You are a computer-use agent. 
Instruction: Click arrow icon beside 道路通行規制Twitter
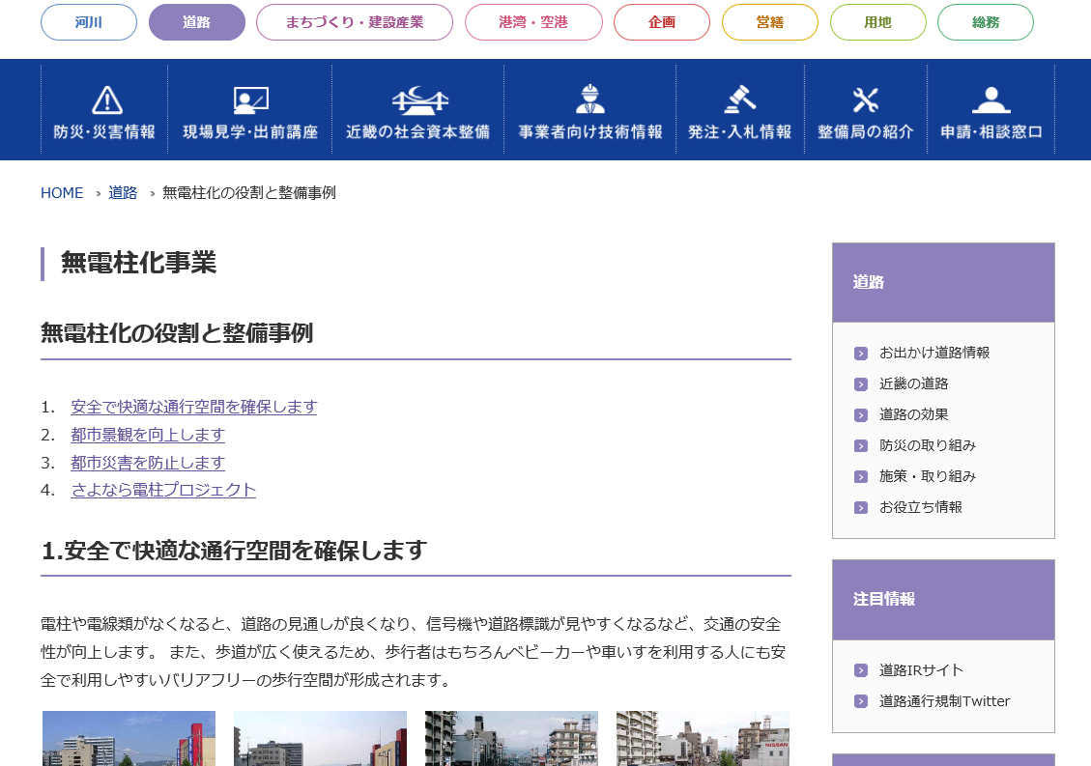[x=861, y=701]
